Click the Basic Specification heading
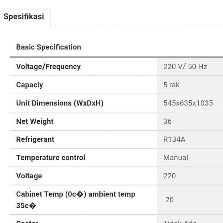The image size is (223, 223). (48, 47)
